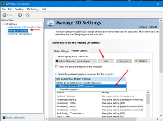Choose High-performance NVIDIA processor option
This screenshot has width=163, height=121.
pyautogui.click(x=91, y=86)
